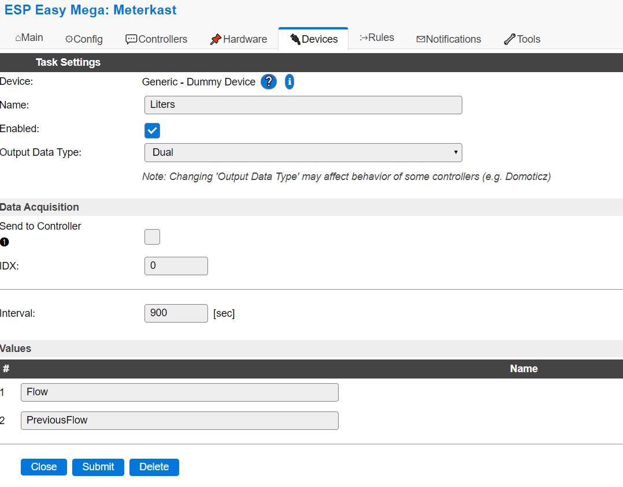Switch to the Tools tab
The width and height of the screenshot is (623, 487).
tap(522, 39)
